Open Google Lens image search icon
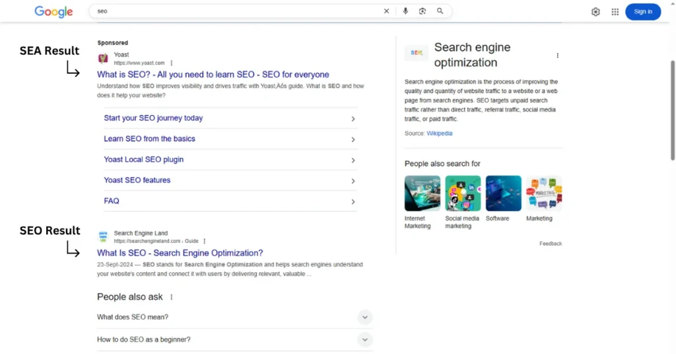Screen dimensions: 676x354 tap(422, 11)
